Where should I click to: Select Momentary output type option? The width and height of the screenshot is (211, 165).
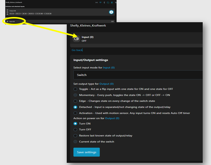pyautogui.click(x=75, y=95)
